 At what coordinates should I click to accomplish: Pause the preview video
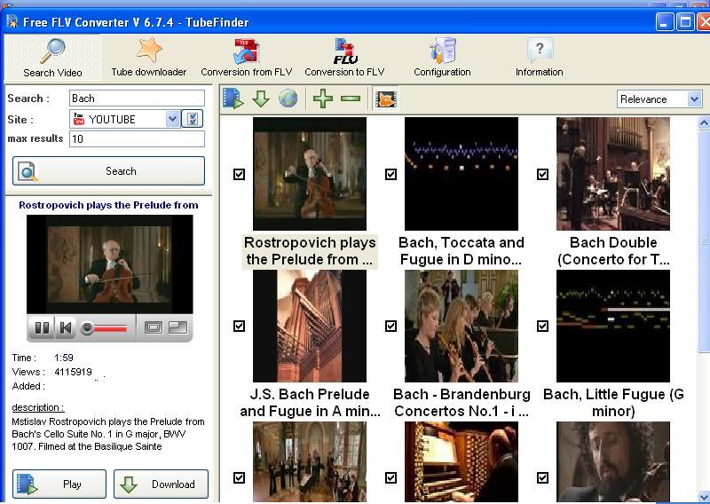coord(42,327)
